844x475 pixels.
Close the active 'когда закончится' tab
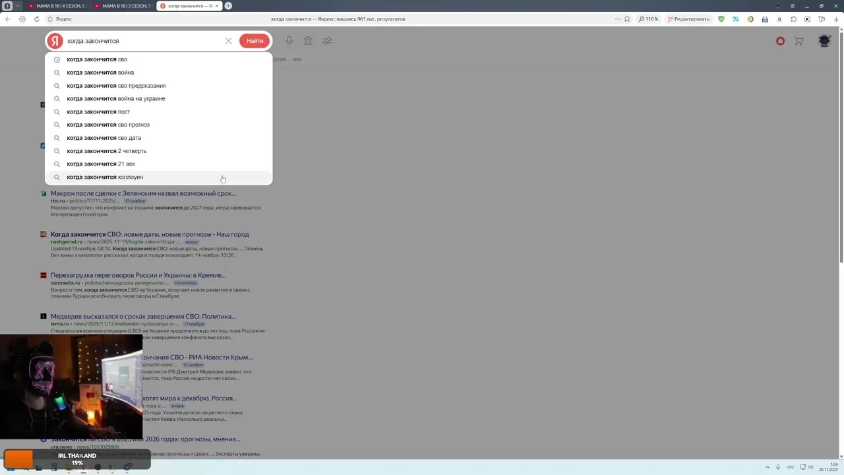(x=217, y=6)
